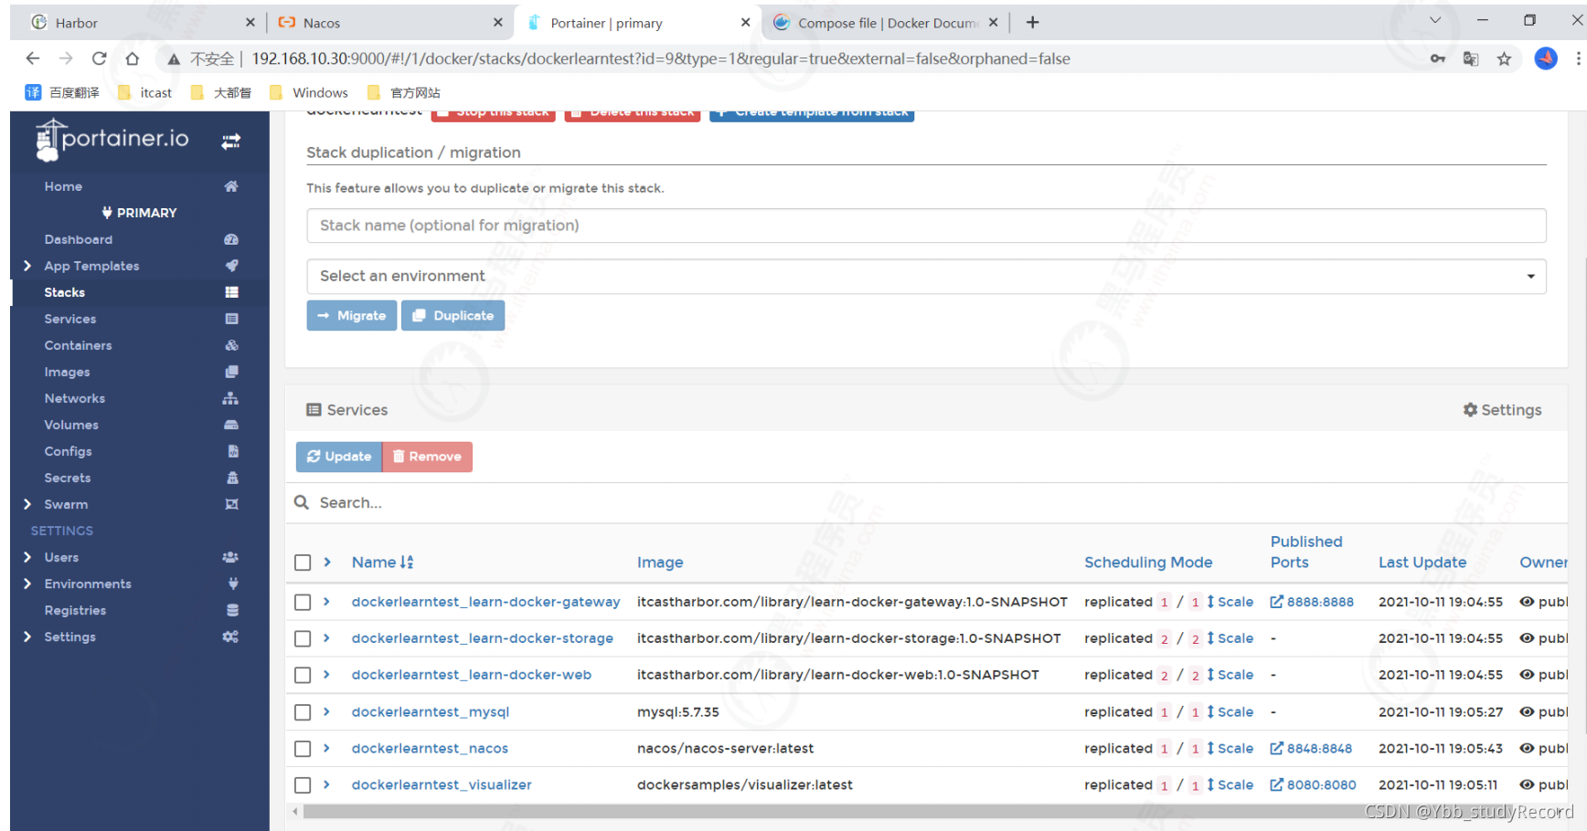Screen dimensions: 1587x831
Task: Click the Environments plug icon
Action: point(233,584)
